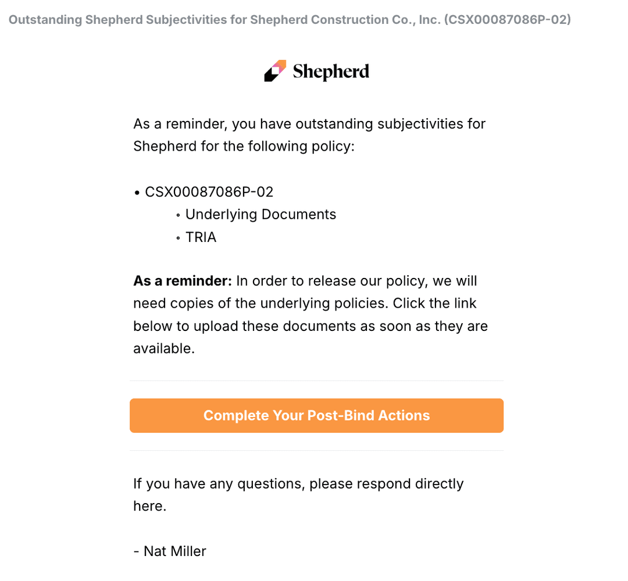The image size is (628, 581).
Task: Click the bold "As a reminder:" text
Action: (183, 281)
